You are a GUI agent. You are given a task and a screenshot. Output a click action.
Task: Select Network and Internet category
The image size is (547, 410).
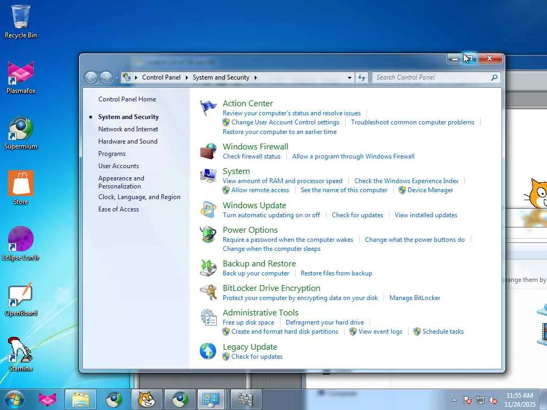click(128, 129)
